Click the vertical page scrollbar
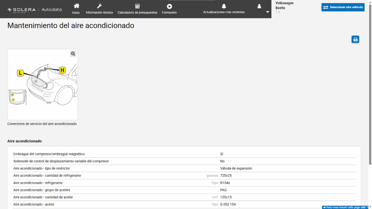The image size is (372, 209). pyautogui.click(x=370, y=91)
